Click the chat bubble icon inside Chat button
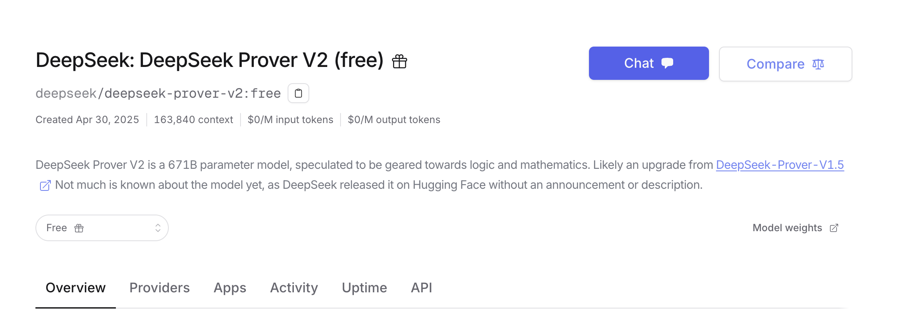902x326 pixels. click(x=668, y=63)
